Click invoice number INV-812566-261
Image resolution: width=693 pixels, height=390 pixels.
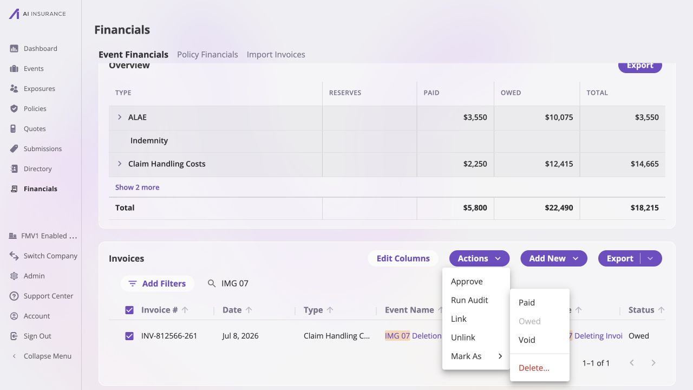169,336
